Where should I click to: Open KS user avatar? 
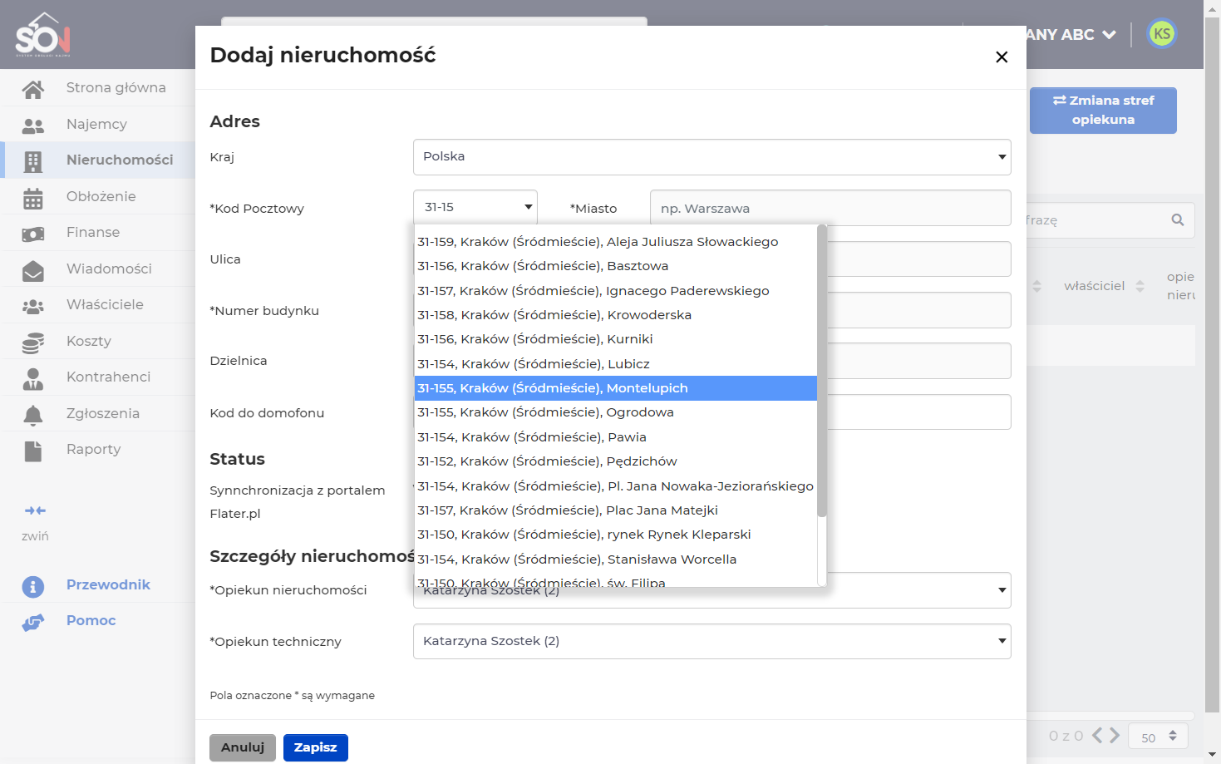click(1162, 34)
